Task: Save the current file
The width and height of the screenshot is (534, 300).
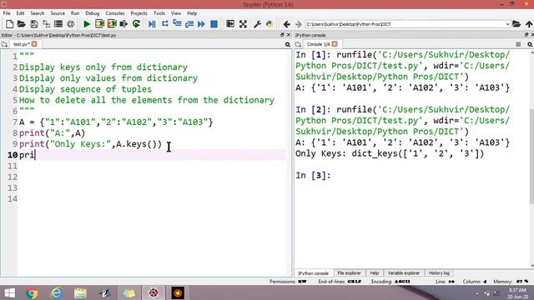Action: (33, 24)
